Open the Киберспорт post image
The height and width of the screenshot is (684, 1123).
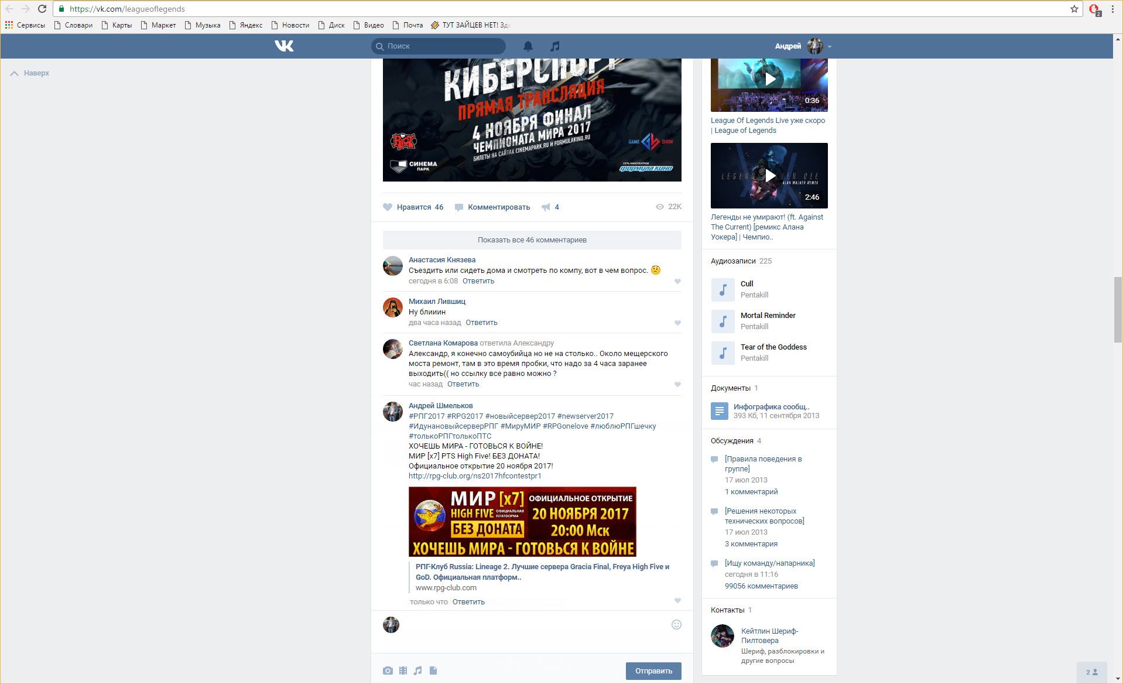coord(532,120)
